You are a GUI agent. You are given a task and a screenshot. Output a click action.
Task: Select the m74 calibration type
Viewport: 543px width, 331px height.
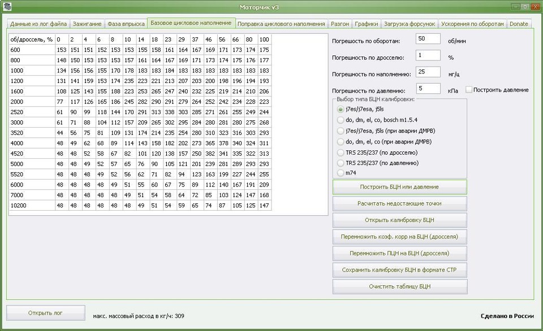click(x=341, y=173)
